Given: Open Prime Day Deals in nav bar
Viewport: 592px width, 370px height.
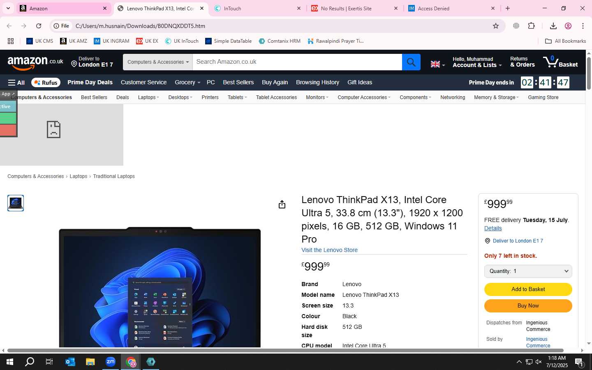Looking at the screenshot, I should 90,83.
